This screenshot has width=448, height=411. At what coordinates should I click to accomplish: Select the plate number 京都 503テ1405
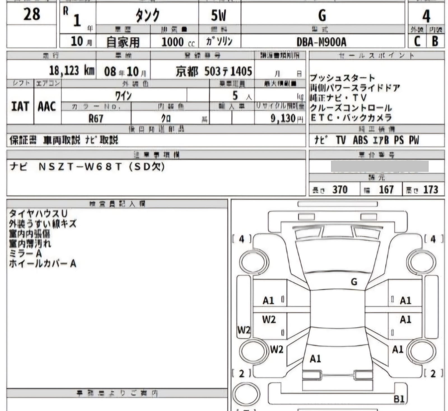[x=214, y=71]
